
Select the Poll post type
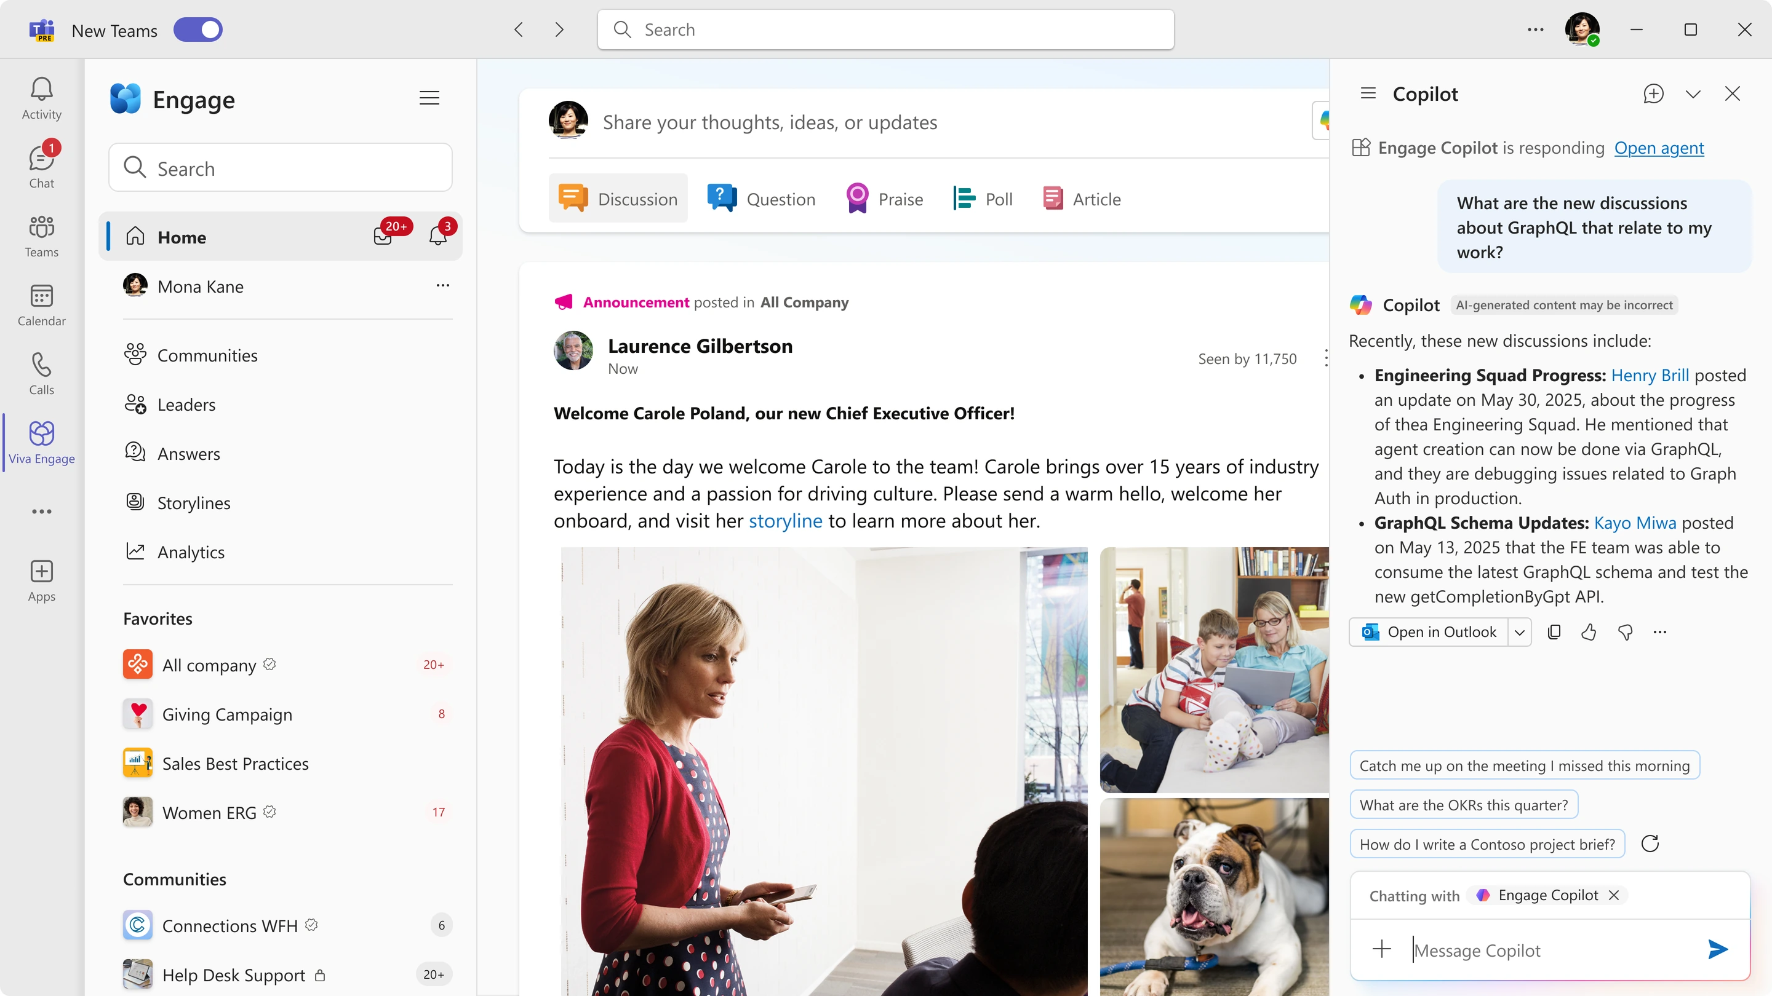click(983, 199)
